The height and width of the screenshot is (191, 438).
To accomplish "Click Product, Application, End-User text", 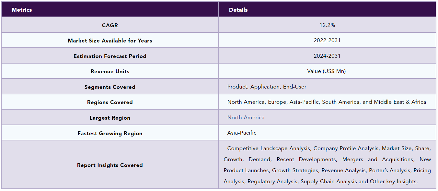I will tap(267, 87).
